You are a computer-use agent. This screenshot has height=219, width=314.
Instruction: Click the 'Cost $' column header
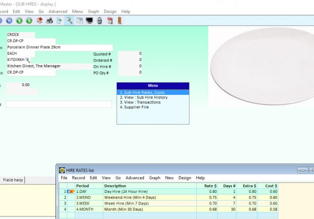click(268, 186)
